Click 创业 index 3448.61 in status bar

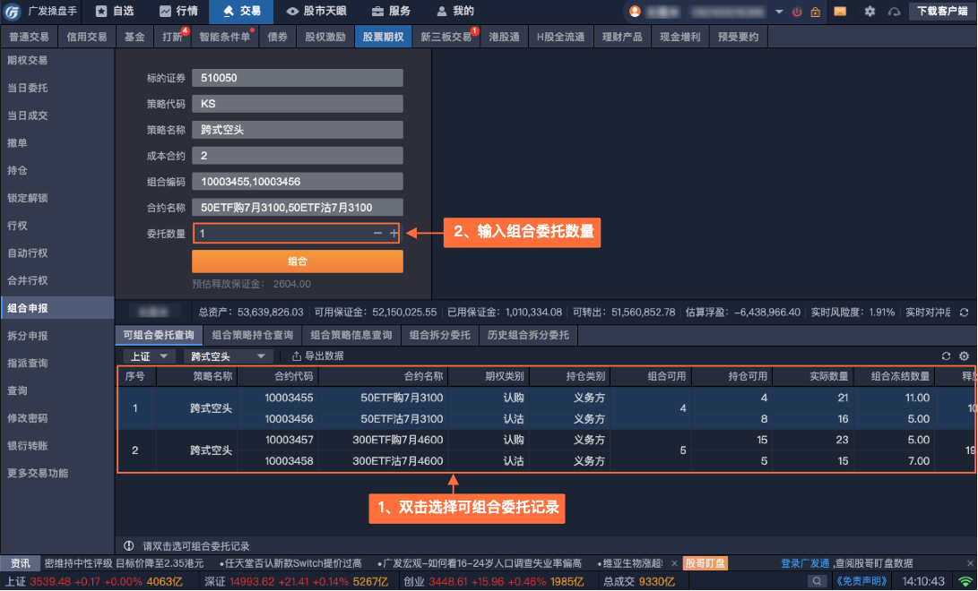click(x=493, y=582)
